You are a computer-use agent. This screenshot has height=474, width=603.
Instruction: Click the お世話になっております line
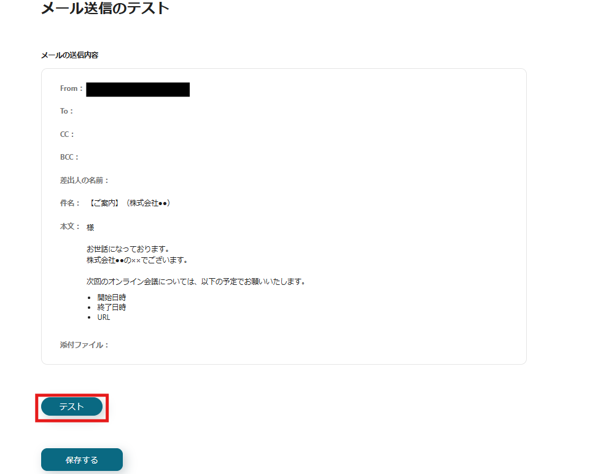click(x=128, y=249)
